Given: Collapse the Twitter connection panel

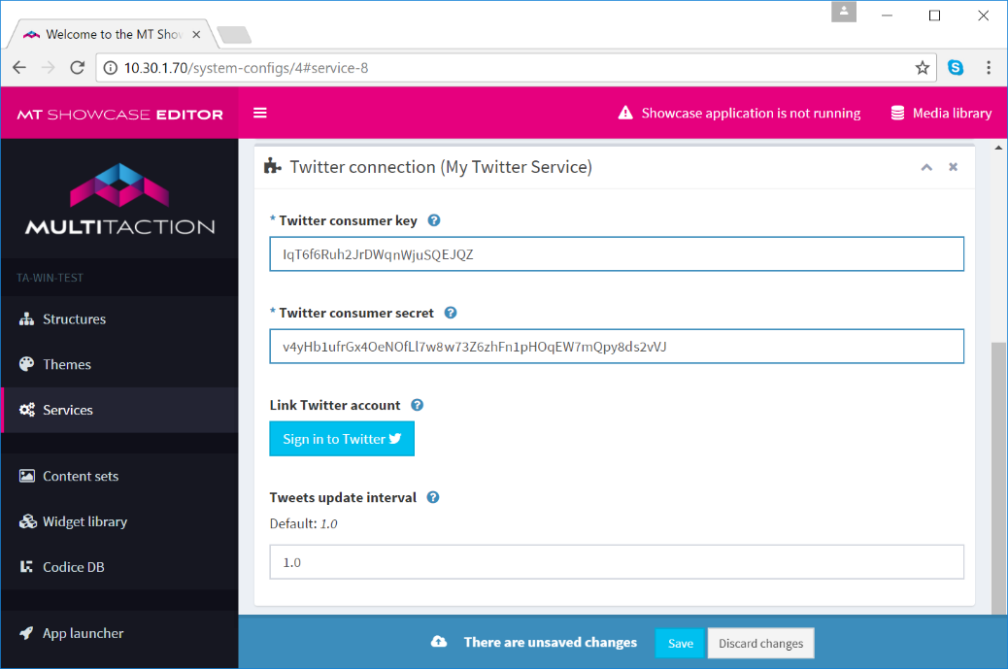Looking at the screenshot, I should (x=926, y=167).
